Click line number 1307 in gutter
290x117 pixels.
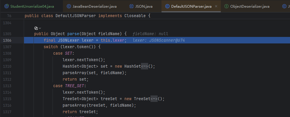(x=7, y=47)
